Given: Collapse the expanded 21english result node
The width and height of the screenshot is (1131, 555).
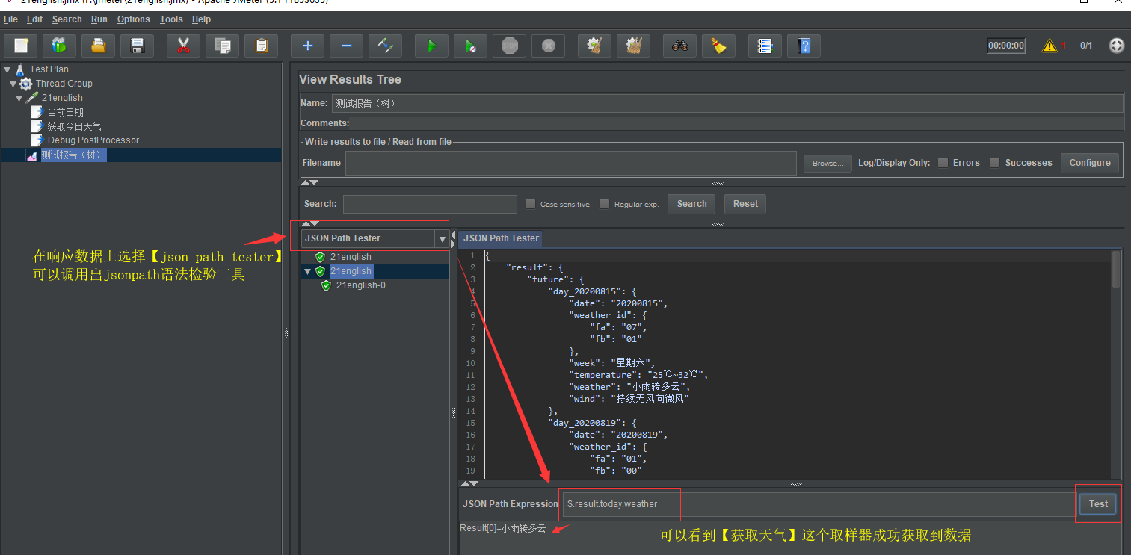Looking at the screenshot, I should coord(307,271).
